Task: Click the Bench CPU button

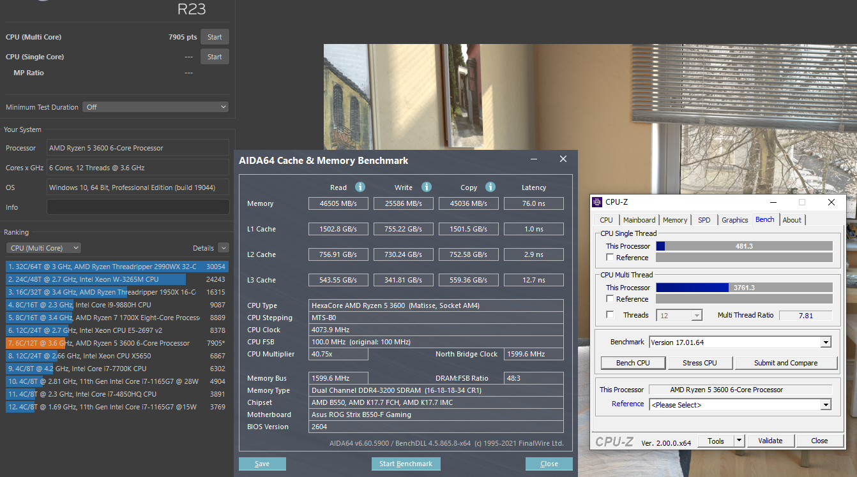Action: point(633,363)
